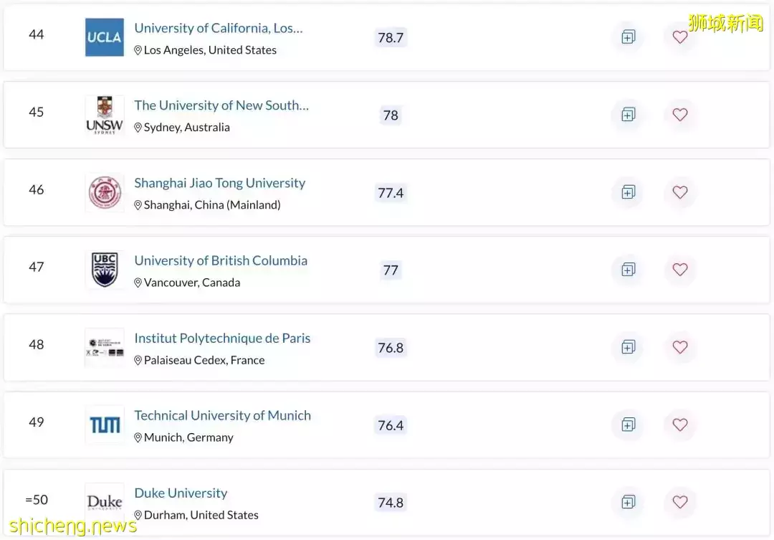Click the UNSW university logo
The width and height of the screenshot is (774, 540).
point(104,115)
